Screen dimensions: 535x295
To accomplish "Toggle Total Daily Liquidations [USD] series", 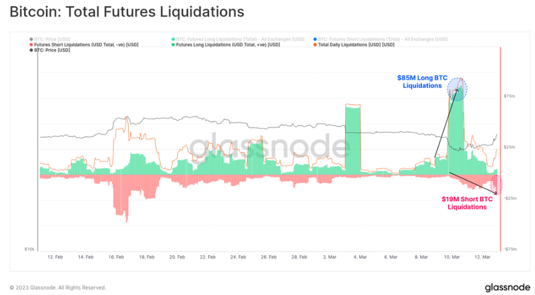I will pos(356,44).
